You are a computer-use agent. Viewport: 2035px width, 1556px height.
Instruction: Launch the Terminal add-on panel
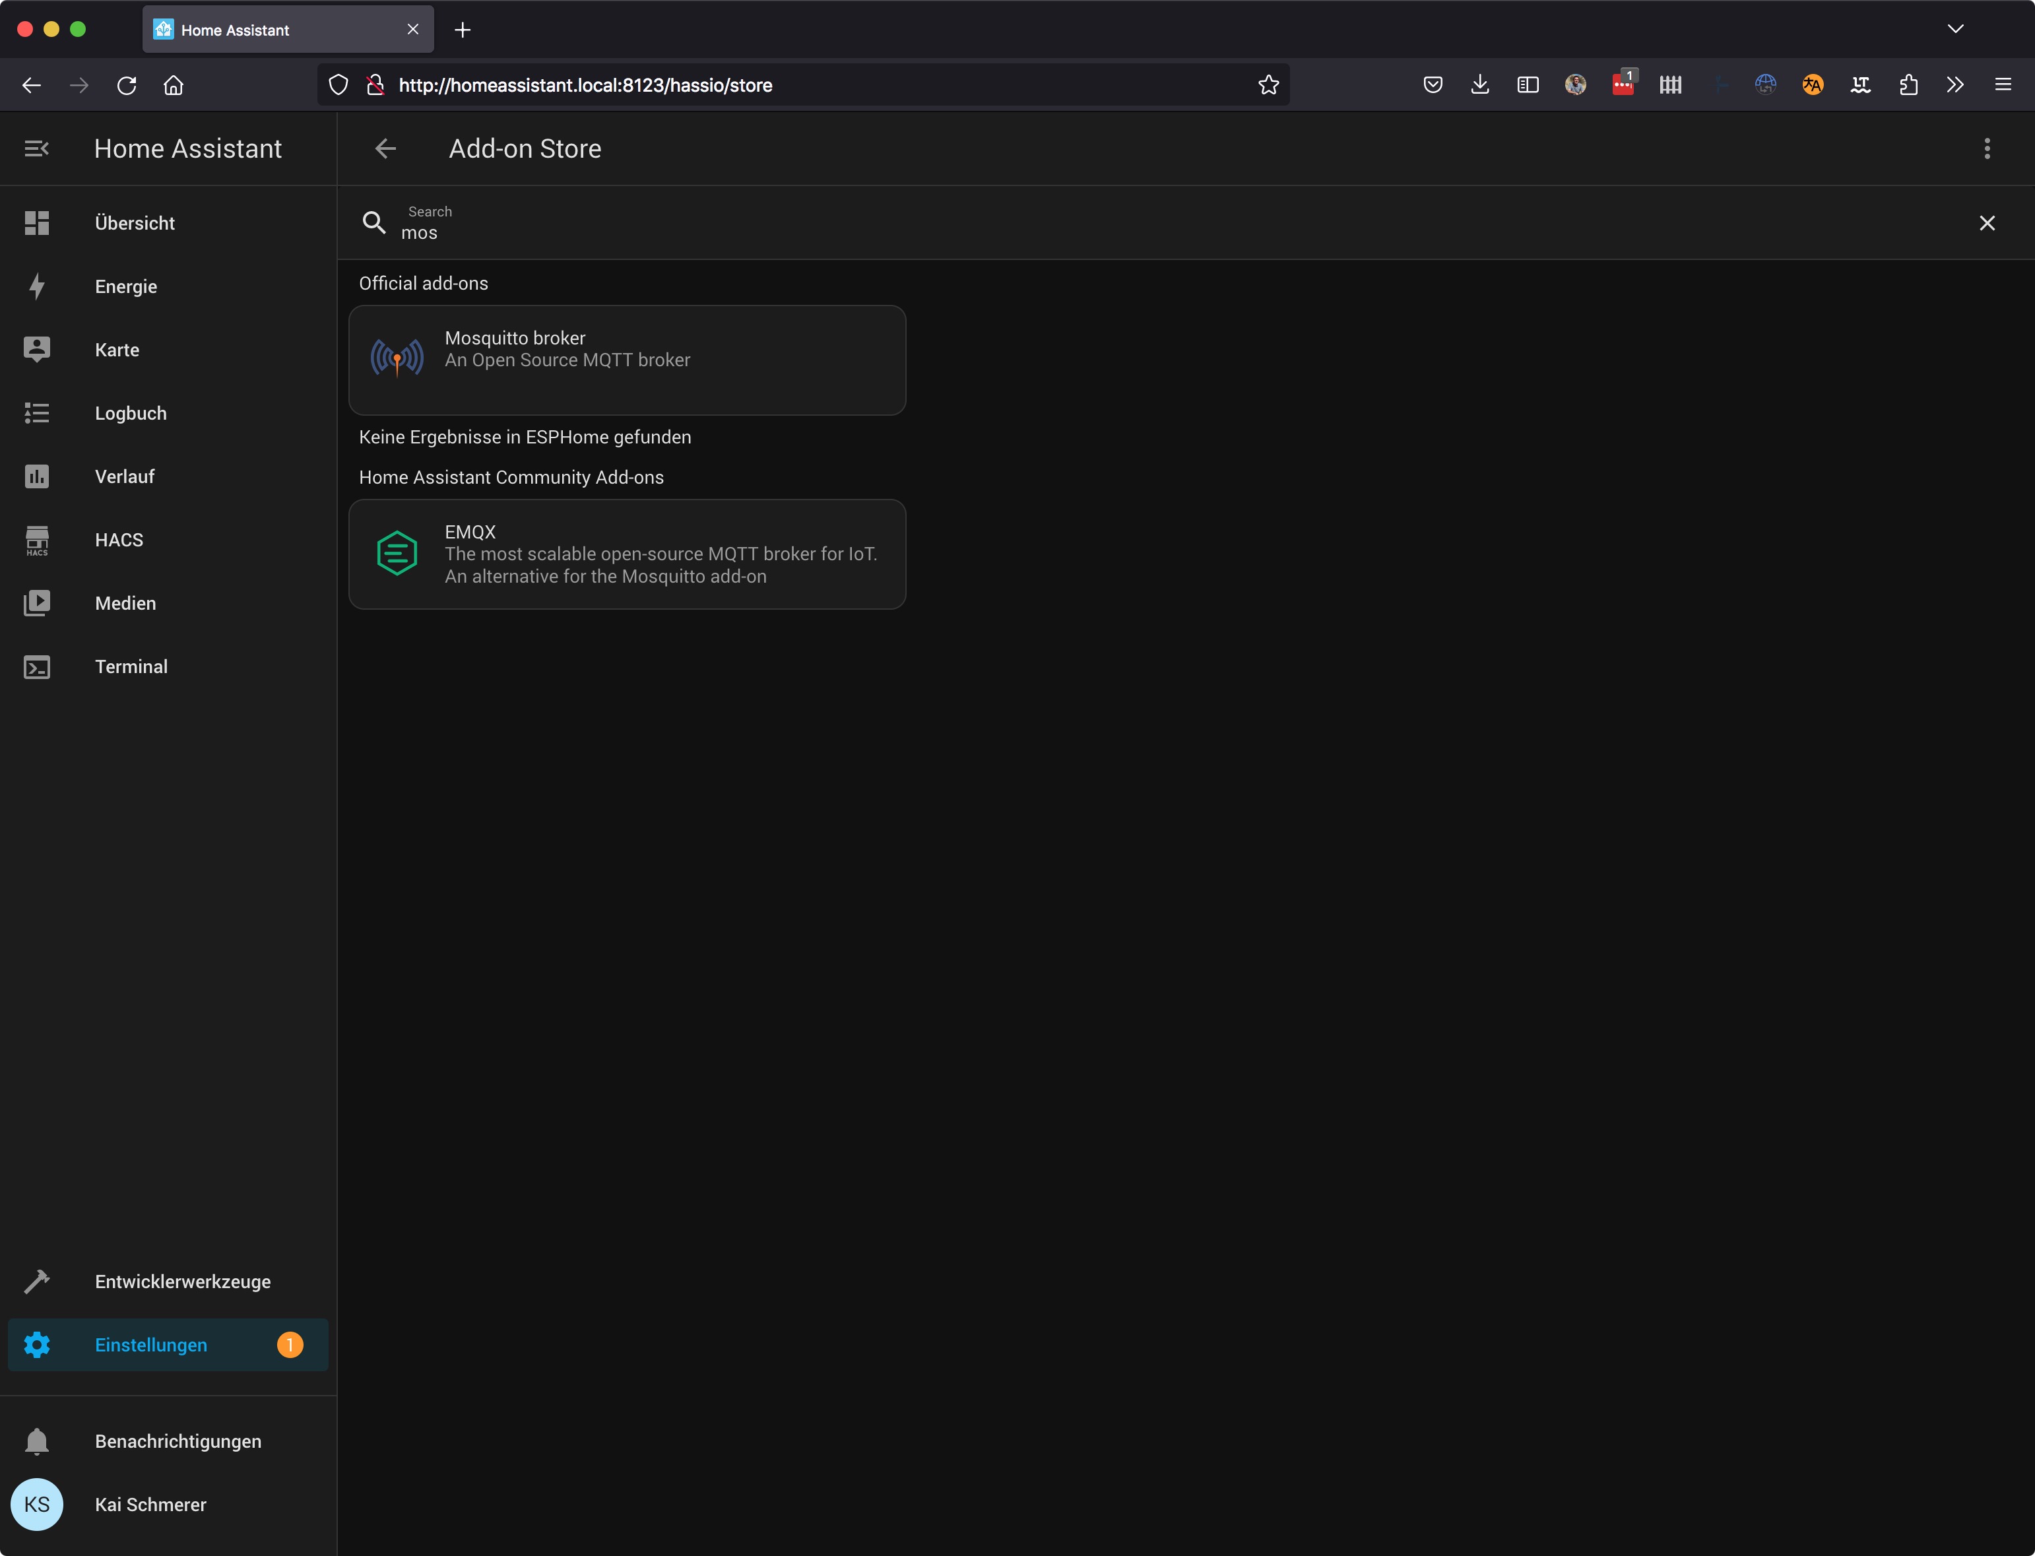pyautogui.click(x=131, y=667)
